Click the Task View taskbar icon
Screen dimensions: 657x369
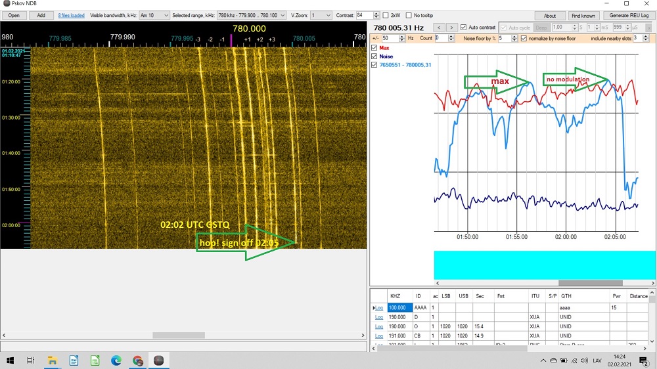(x=31, y=360)
